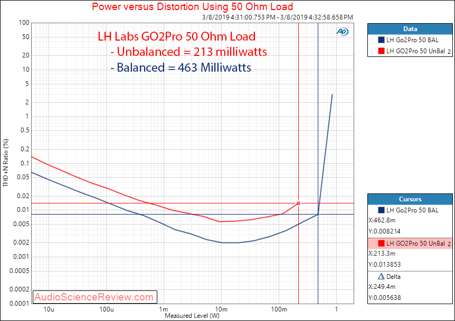
Task: Select the Data panel header
Action: 410,29
